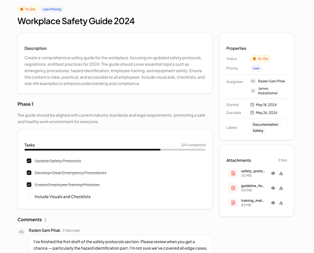Screen dimensions: 314x253
Task: Uncheck the Create Employee Training Modules task
Action: tap(29, 184)
